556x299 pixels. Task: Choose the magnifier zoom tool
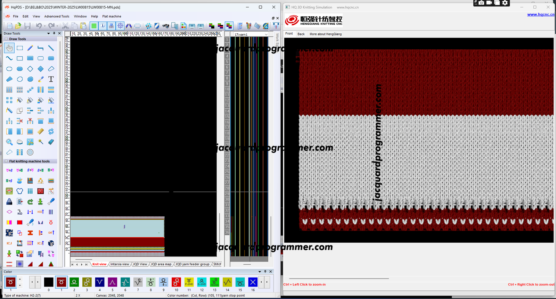pos(9,142)
